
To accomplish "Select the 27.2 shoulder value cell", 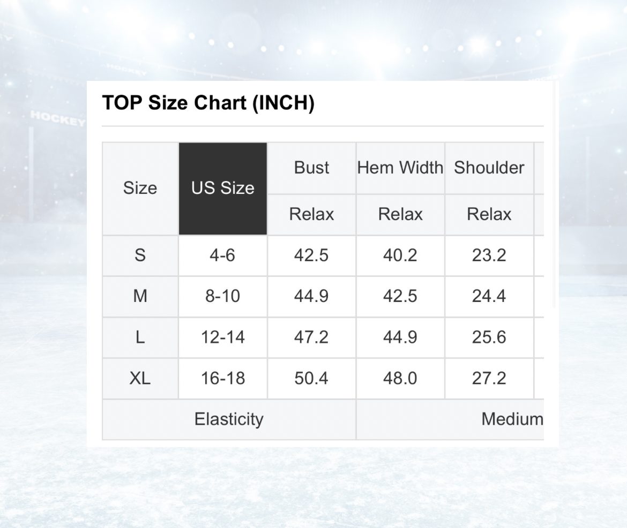I will [489, 379].
